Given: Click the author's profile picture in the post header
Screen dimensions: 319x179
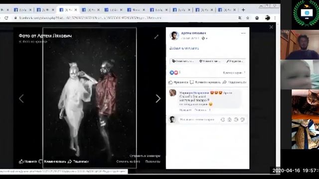Looking at the screenshot, I should [174, 36].
